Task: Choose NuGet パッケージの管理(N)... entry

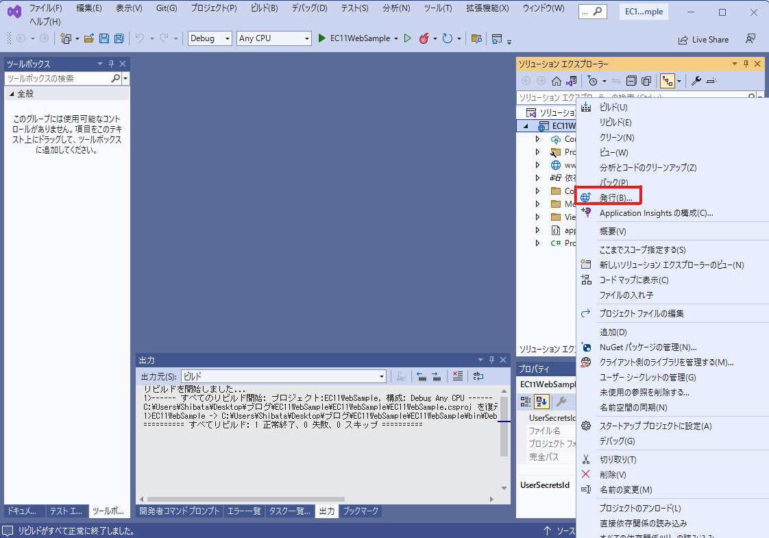Action: (x=648, y=347)
